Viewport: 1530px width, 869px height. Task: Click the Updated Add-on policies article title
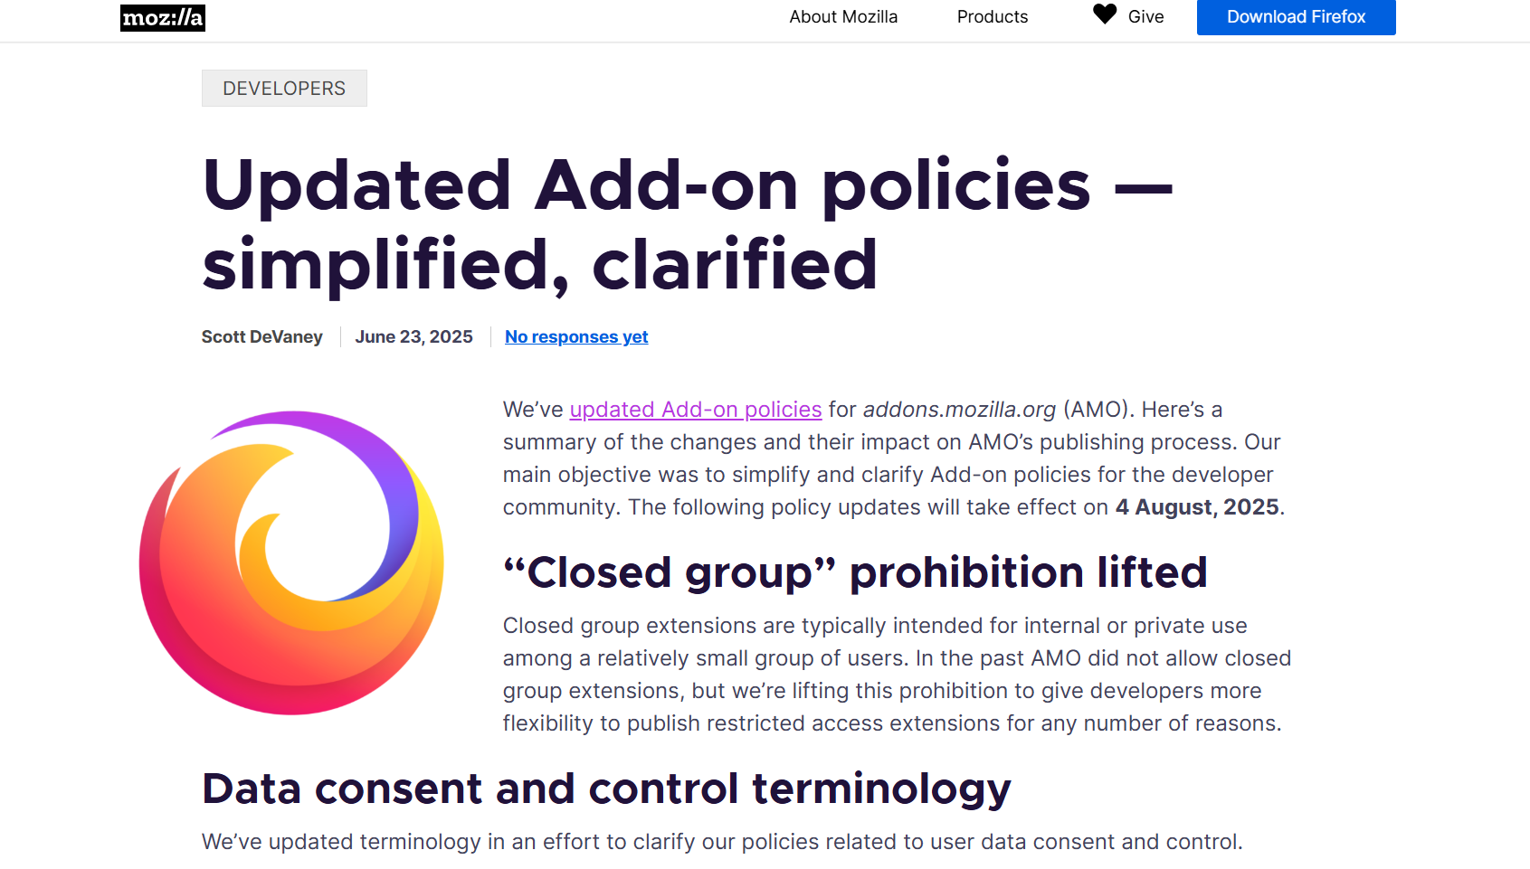pos(688,224)
